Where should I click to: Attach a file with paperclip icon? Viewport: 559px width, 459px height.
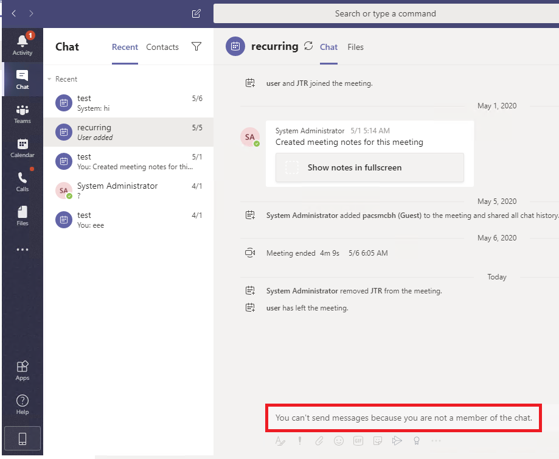tap(319, 441)
